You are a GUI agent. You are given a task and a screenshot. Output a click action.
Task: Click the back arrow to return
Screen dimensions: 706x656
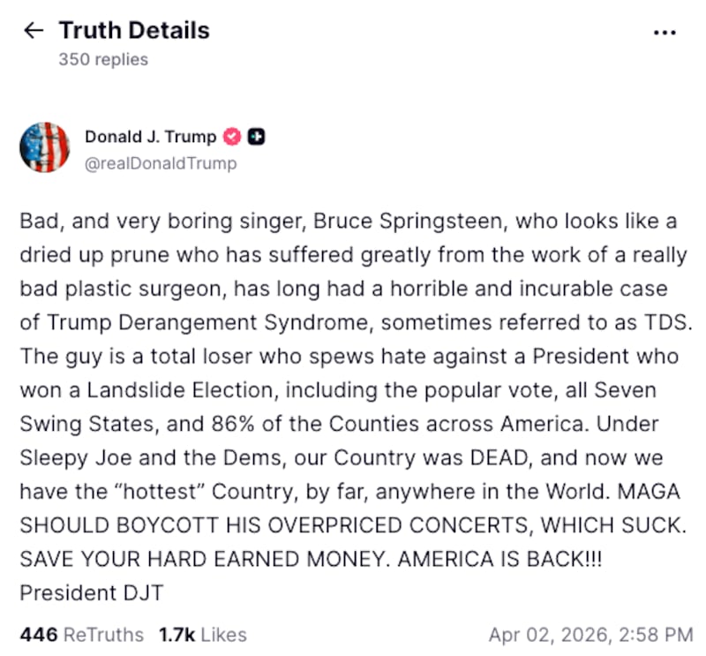coord(34,30)
